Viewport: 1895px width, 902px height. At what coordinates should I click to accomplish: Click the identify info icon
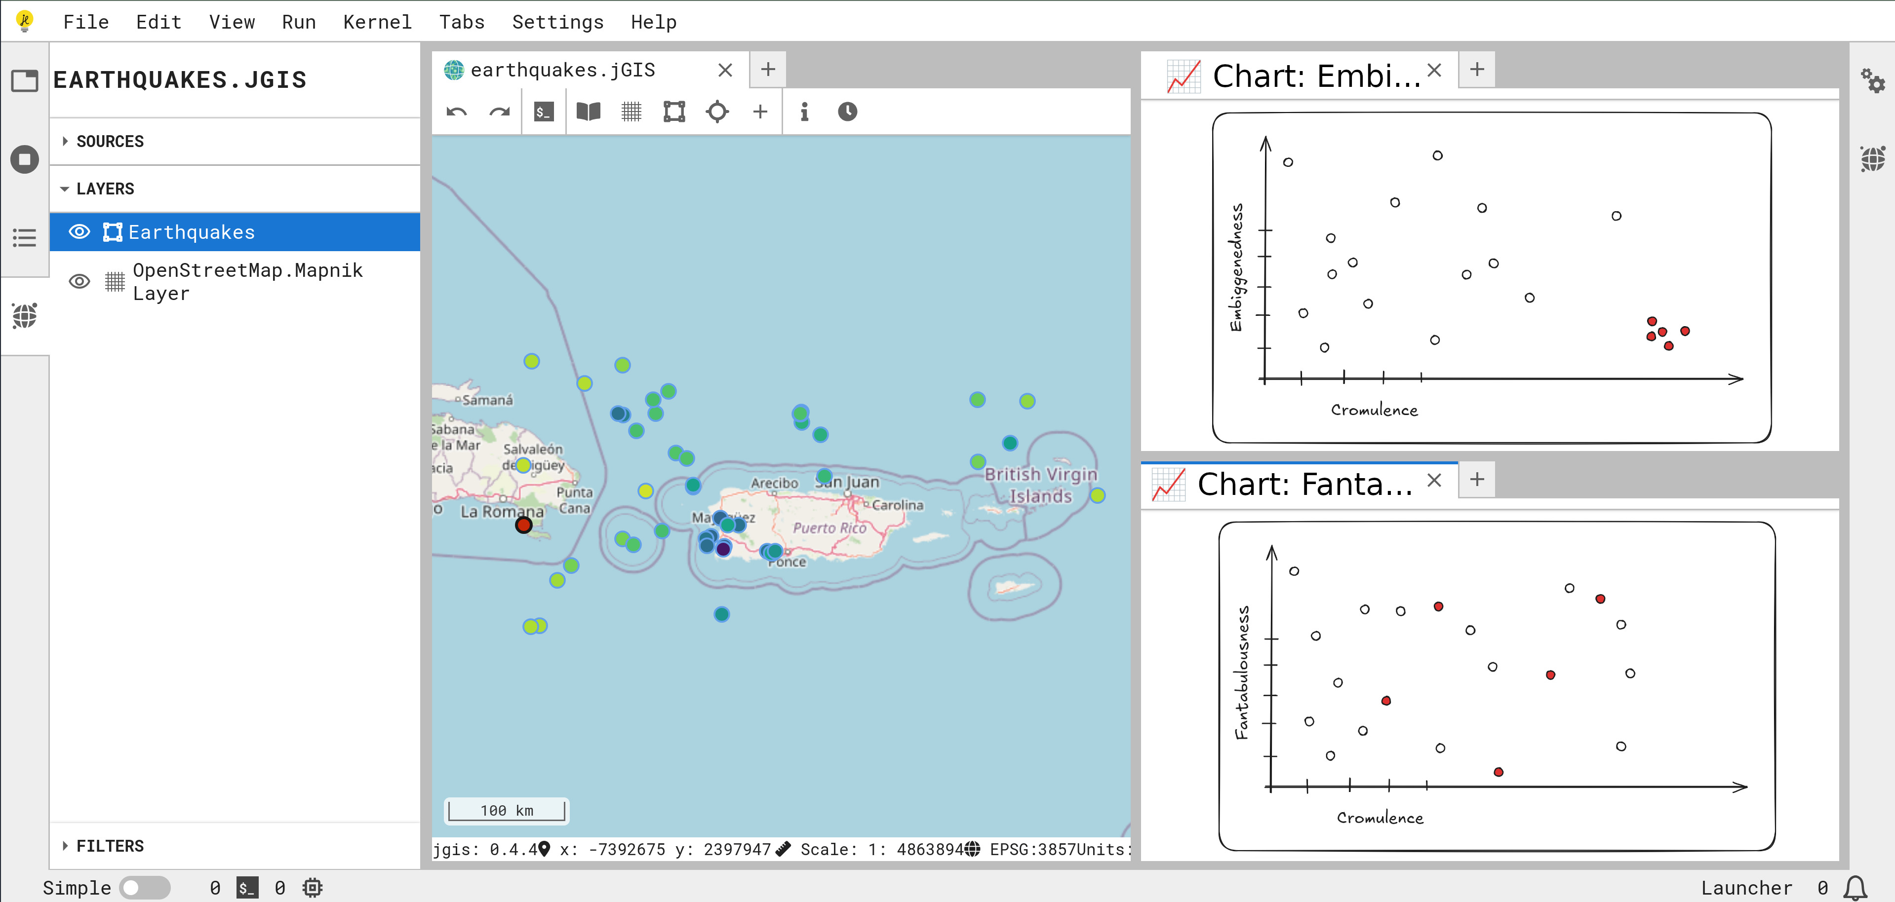(x=804, y=112)
